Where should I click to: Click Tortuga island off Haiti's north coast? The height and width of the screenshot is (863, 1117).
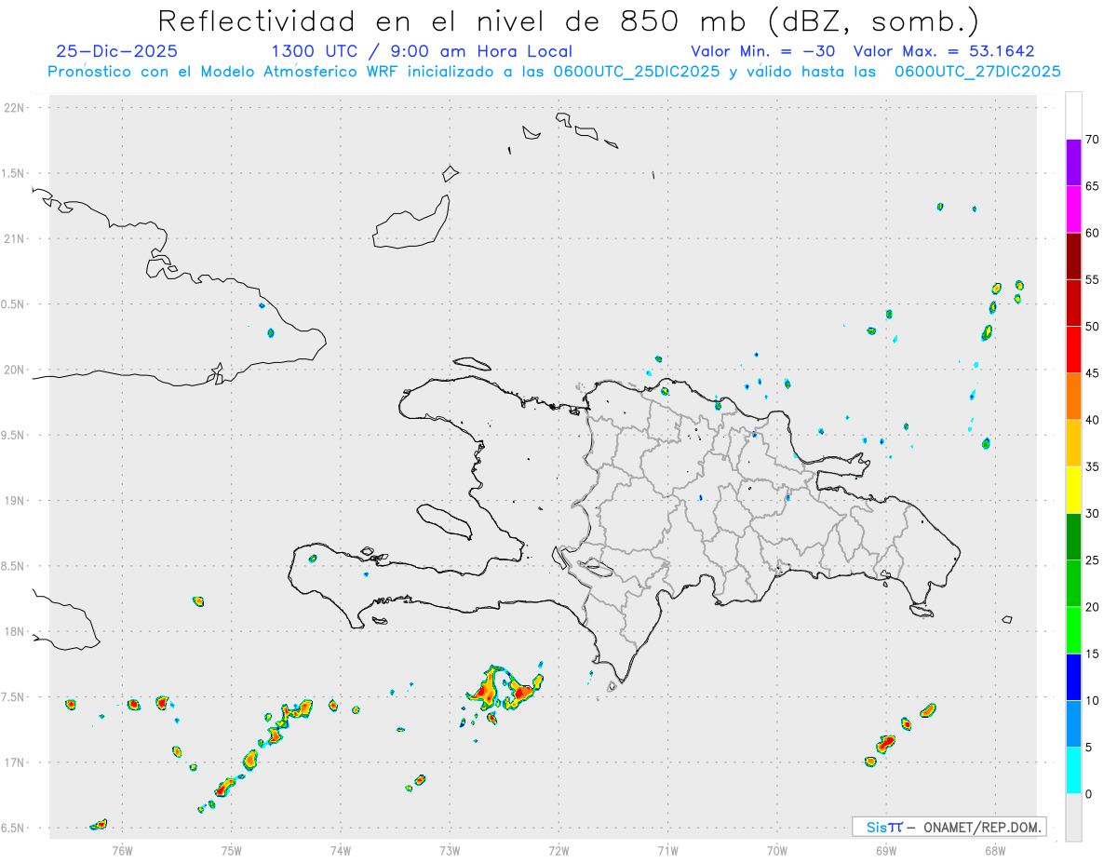click(472, 362)
